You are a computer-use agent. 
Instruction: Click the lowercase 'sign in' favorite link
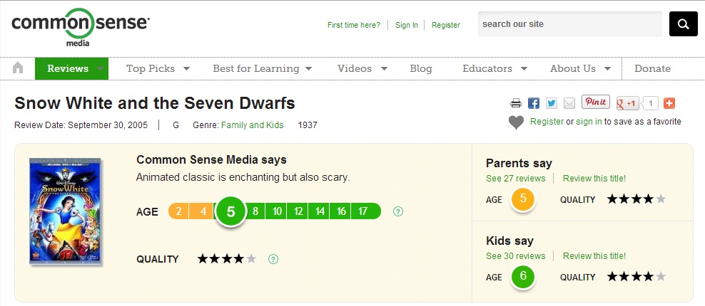589,121
